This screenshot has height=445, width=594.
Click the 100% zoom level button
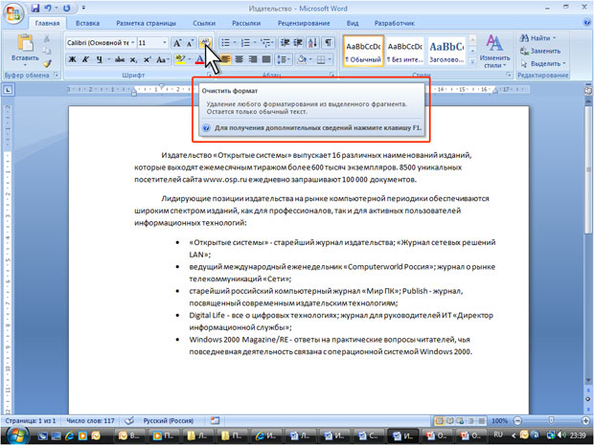click(x=499, y=421)
